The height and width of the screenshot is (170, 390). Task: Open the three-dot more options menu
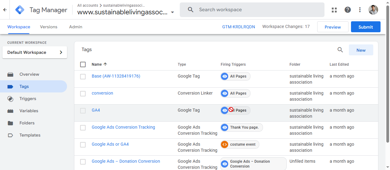click(360, 10)
